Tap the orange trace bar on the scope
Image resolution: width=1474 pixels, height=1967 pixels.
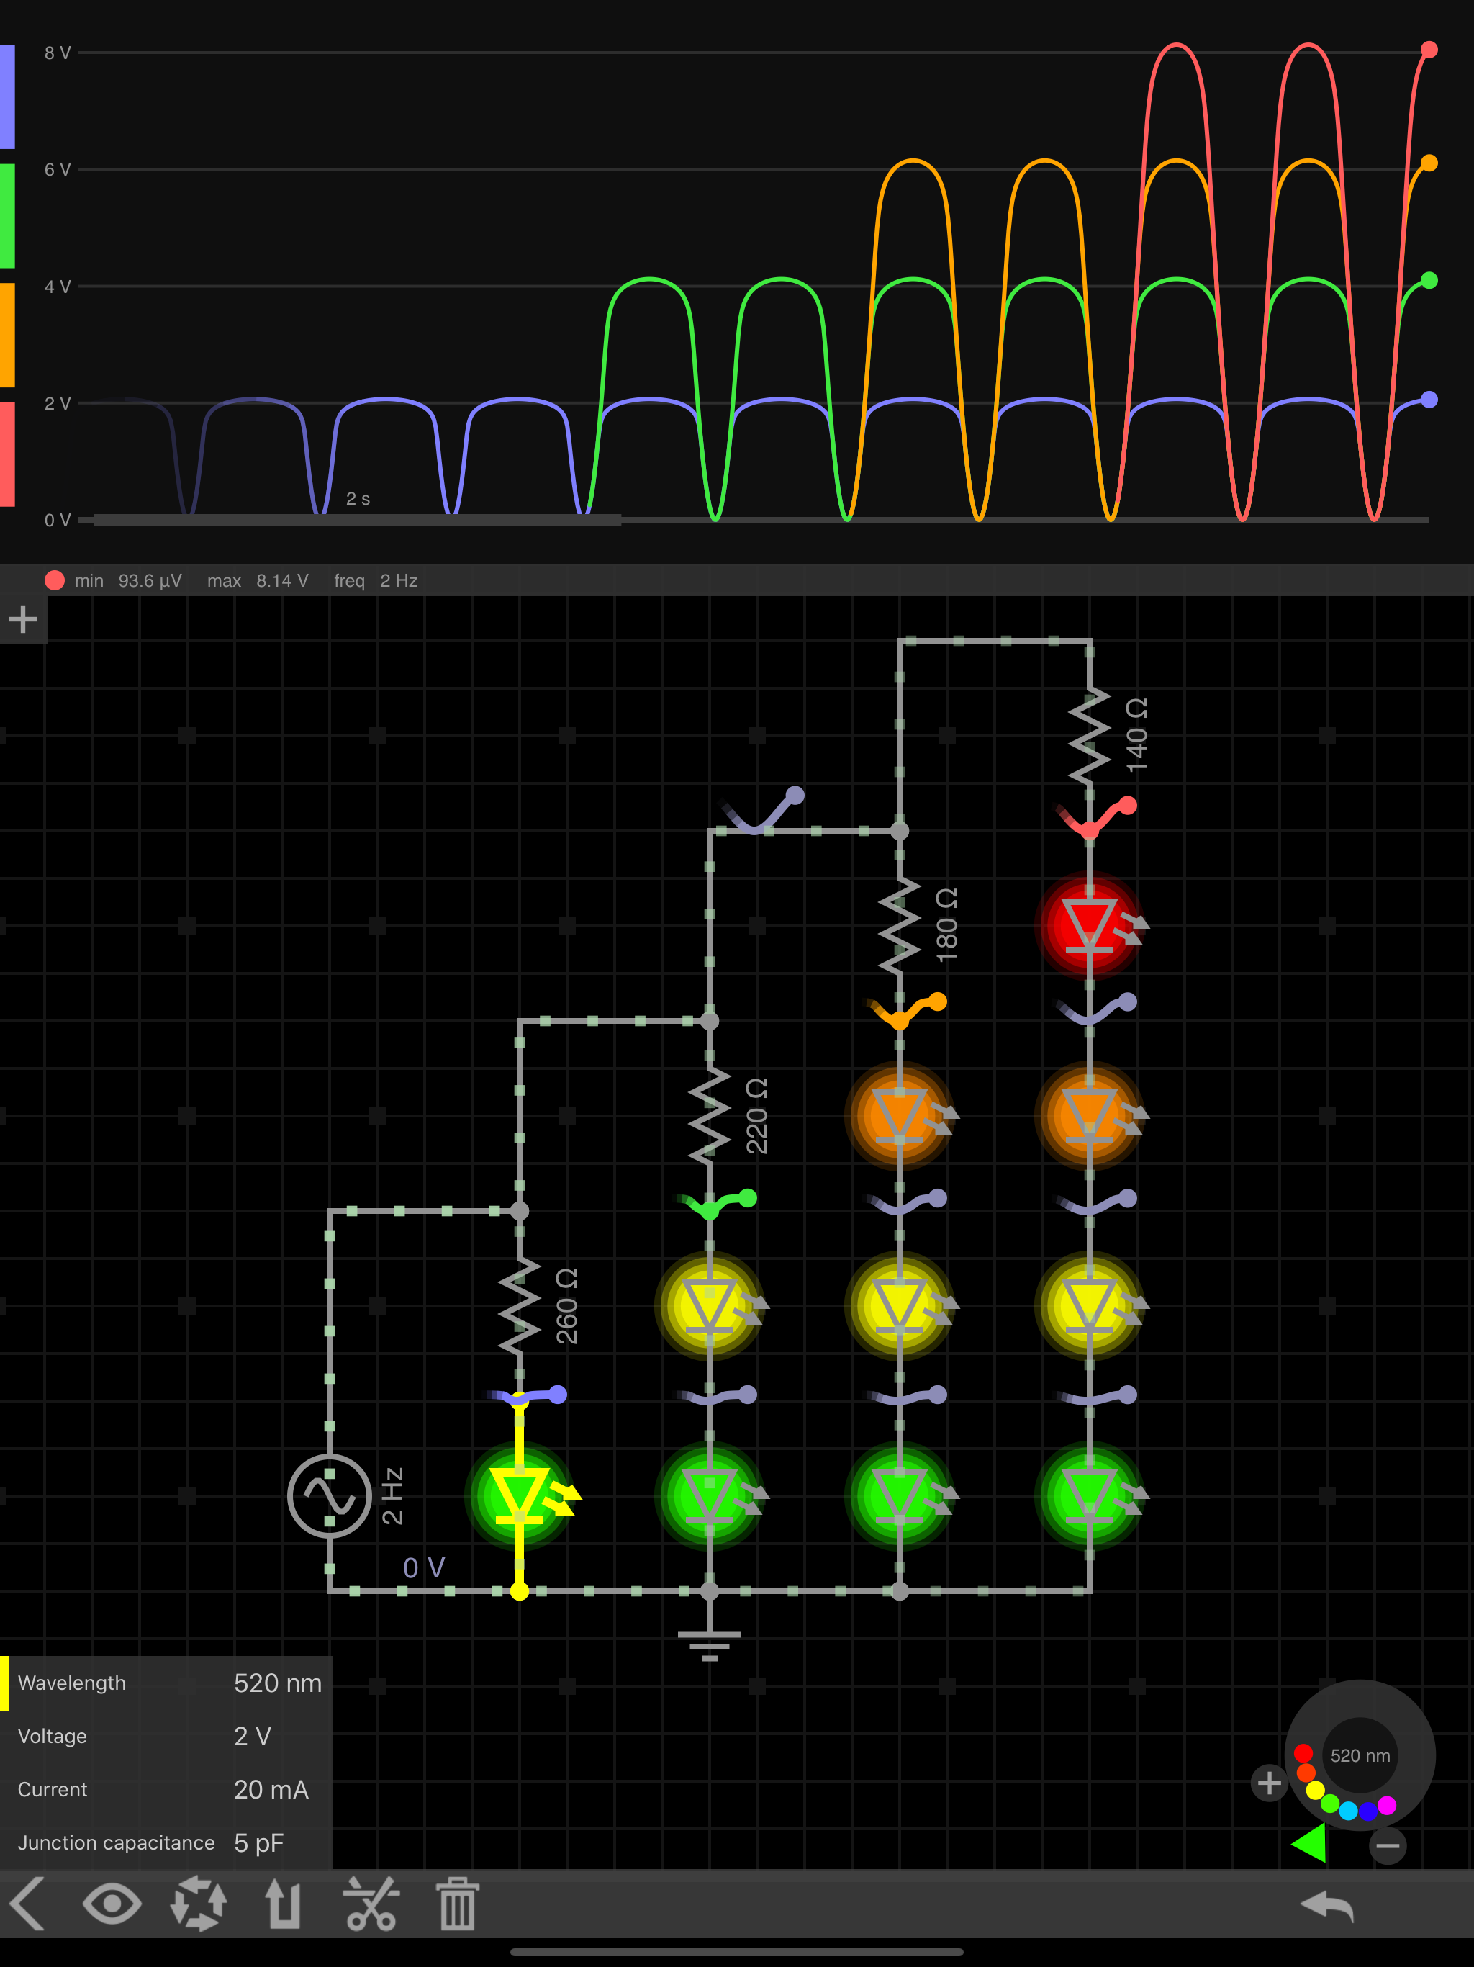(x=7, y=336)
